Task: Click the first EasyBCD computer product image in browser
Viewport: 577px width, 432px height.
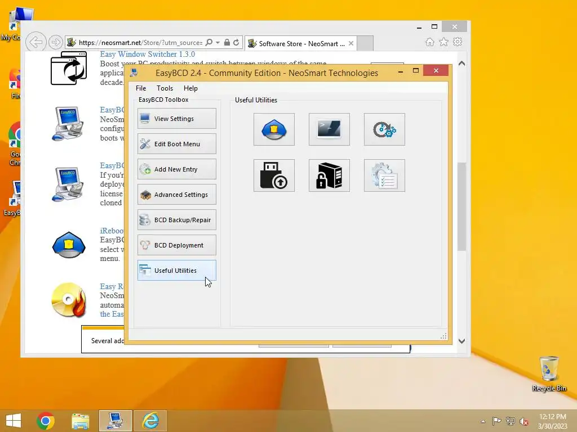Action: pyautogui.click(x=68, y=123)
